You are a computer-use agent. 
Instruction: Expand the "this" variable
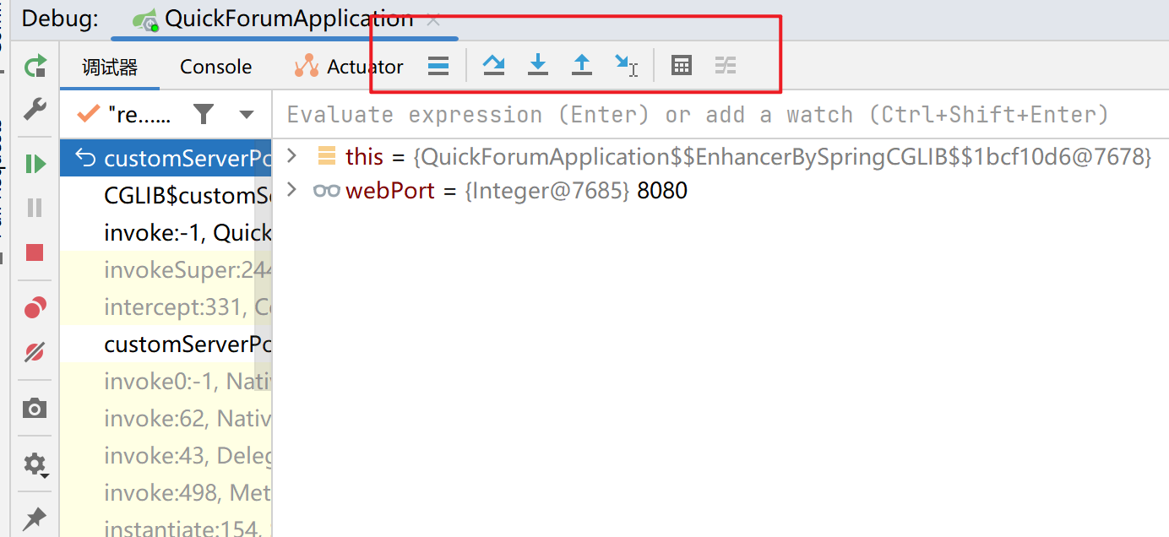[x=293, y=156]
